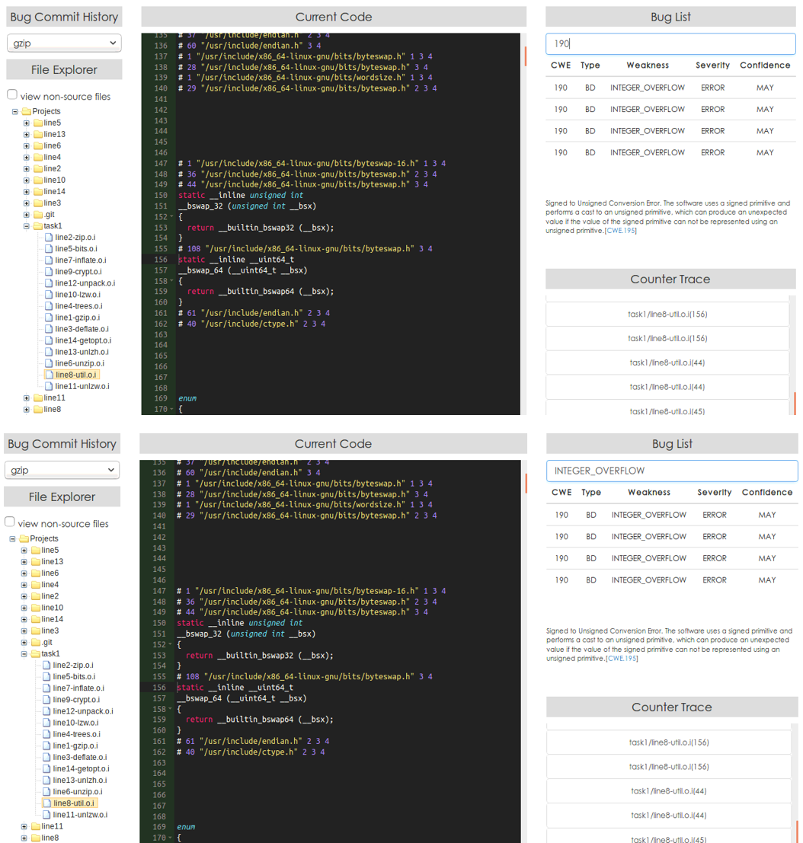Enable 'view non-source files' checkbox in upper view
Viewport: 803px width, 843px height.
(x=12, y=94)
